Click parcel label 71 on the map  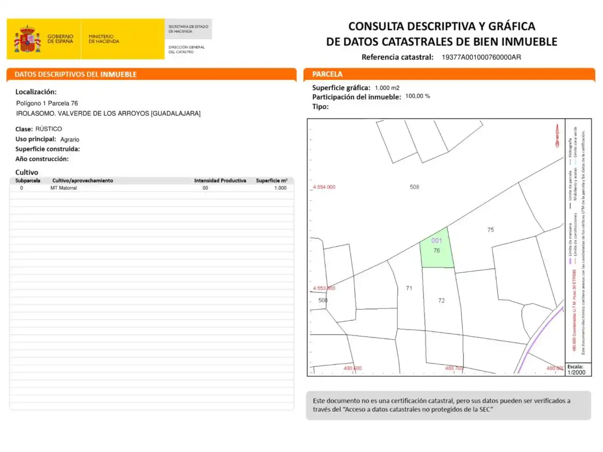[409, 288]
